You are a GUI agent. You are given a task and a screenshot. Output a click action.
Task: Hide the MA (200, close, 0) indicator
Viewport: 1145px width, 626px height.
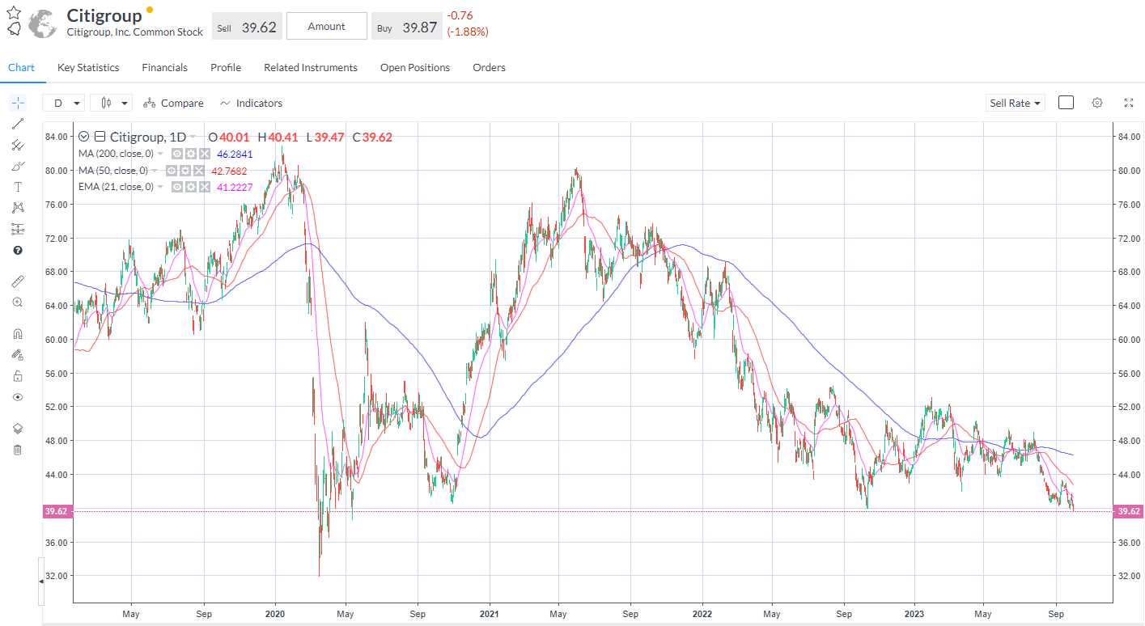pyautogui.click(x=176, y=153)
